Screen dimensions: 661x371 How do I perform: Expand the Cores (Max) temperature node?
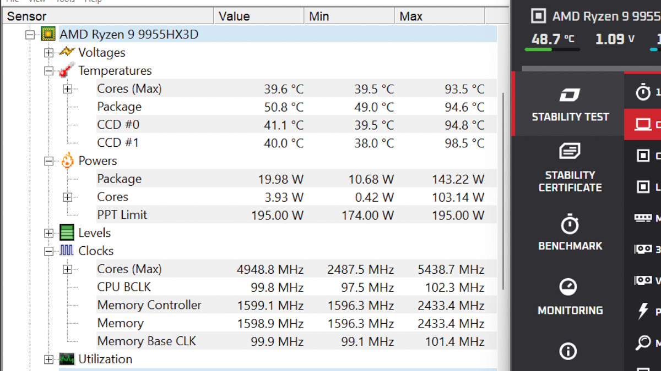pyautogui.click(x=67, y=89)
